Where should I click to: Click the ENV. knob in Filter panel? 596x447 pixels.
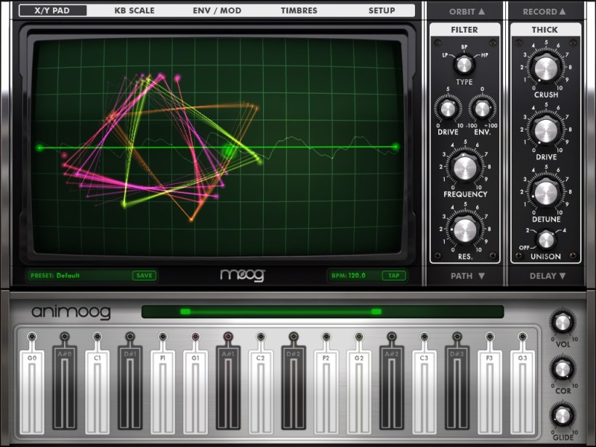(483, 109)
